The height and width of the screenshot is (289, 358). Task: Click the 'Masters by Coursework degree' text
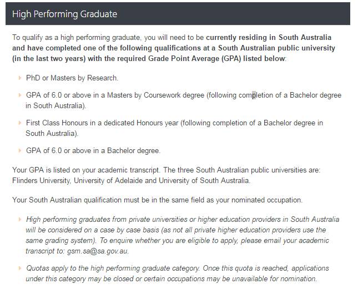click(156, 95)
